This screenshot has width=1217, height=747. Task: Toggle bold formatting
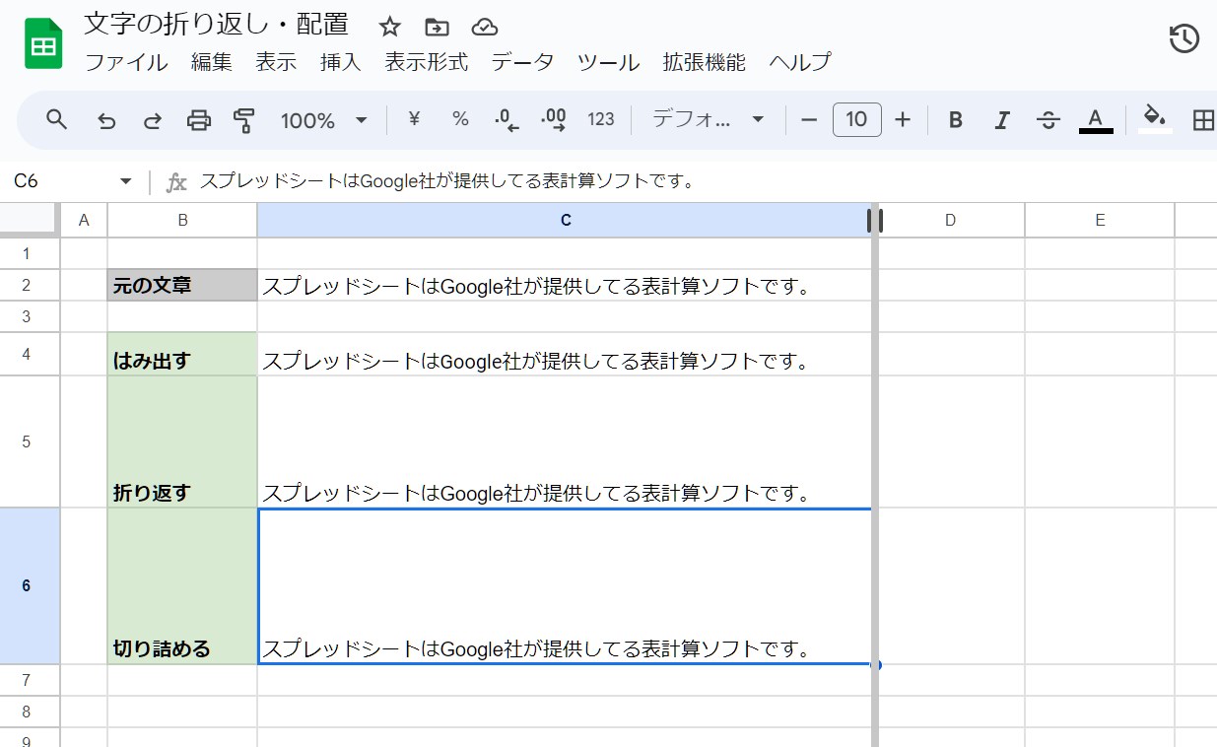point(954,119)
